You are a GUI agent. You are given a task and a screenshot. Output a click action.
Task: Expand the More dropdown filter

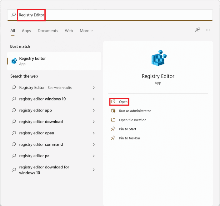87,31
